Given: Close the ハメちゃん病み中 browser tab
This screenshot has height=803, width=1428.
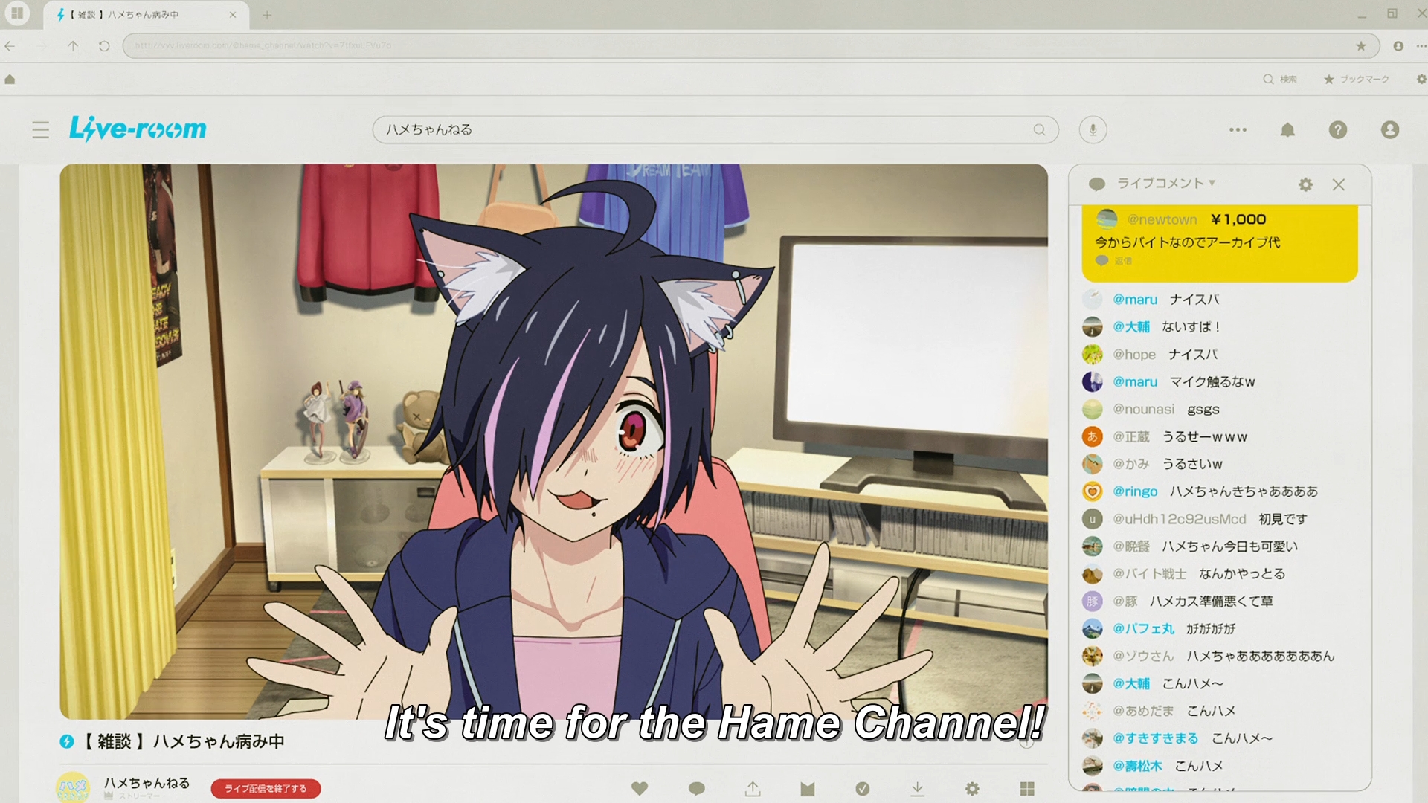Looking at the screenshot, I should tap(233, 14).
